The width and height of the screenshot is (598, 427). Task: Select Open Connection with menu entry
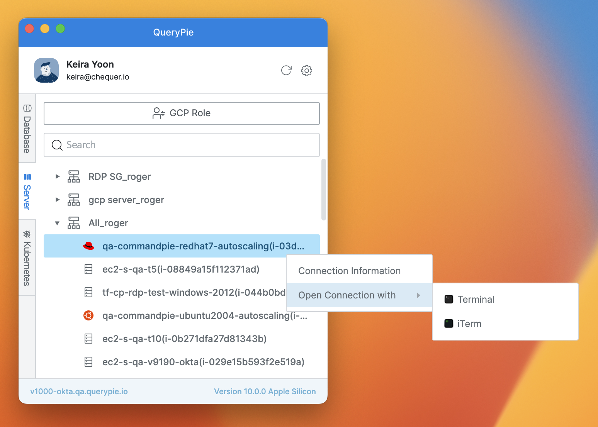[347, 295]
